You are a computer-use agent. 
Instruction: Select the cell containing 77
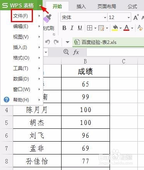click(x=86, y=161)
